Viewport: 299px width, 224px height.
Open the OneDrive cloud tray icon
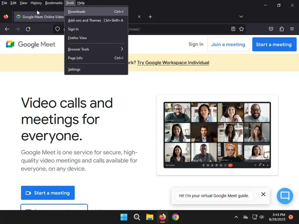[246, 217]
